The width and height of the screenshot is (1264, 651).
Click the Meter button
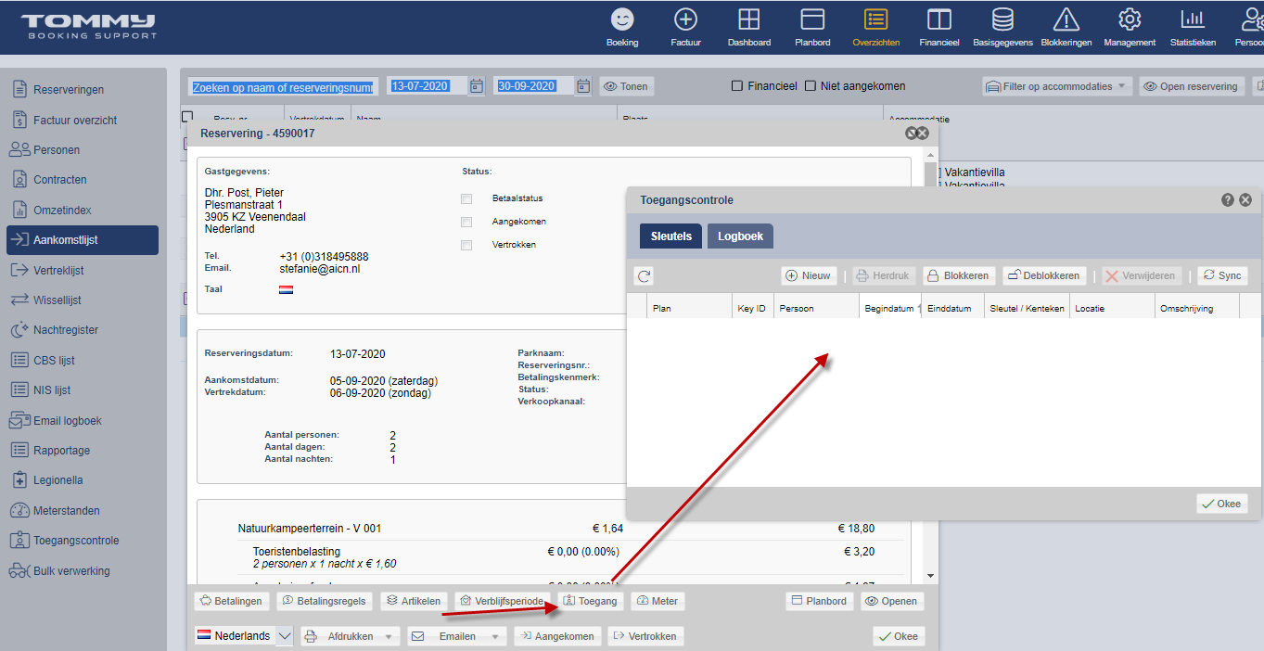pyautogui.click(x=658, y=601)
